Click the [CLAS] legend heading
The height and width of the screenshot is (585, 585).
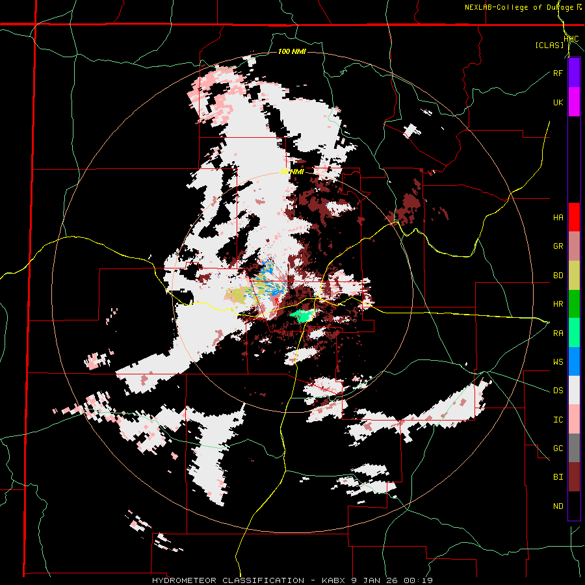[549, 45]
